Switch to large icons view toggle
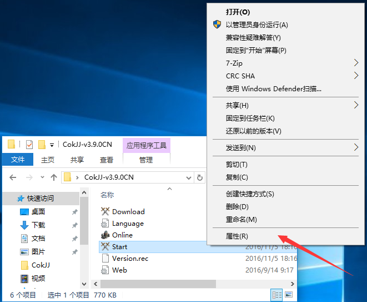367x302 pixels. (289, 295)
